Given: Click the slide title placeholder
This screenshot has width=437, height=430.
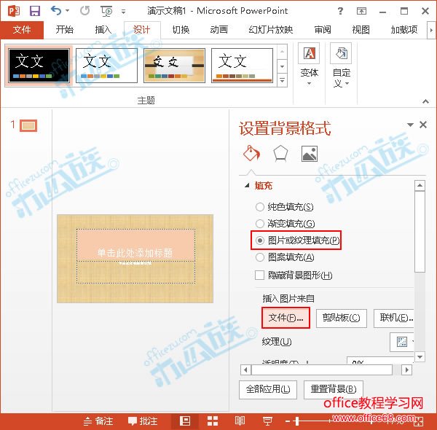Looking at the screenshot, I should coord(135,245).
